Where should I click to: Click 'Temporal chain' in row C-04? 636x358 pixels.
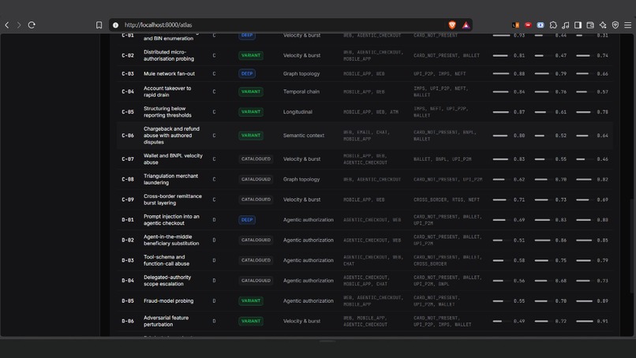pos(301,91)
